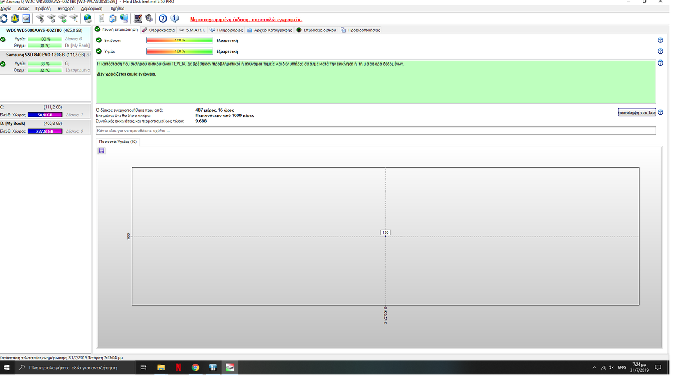Click the muted volume tray icon
This screenshot has height=381, width=678.
611,367
